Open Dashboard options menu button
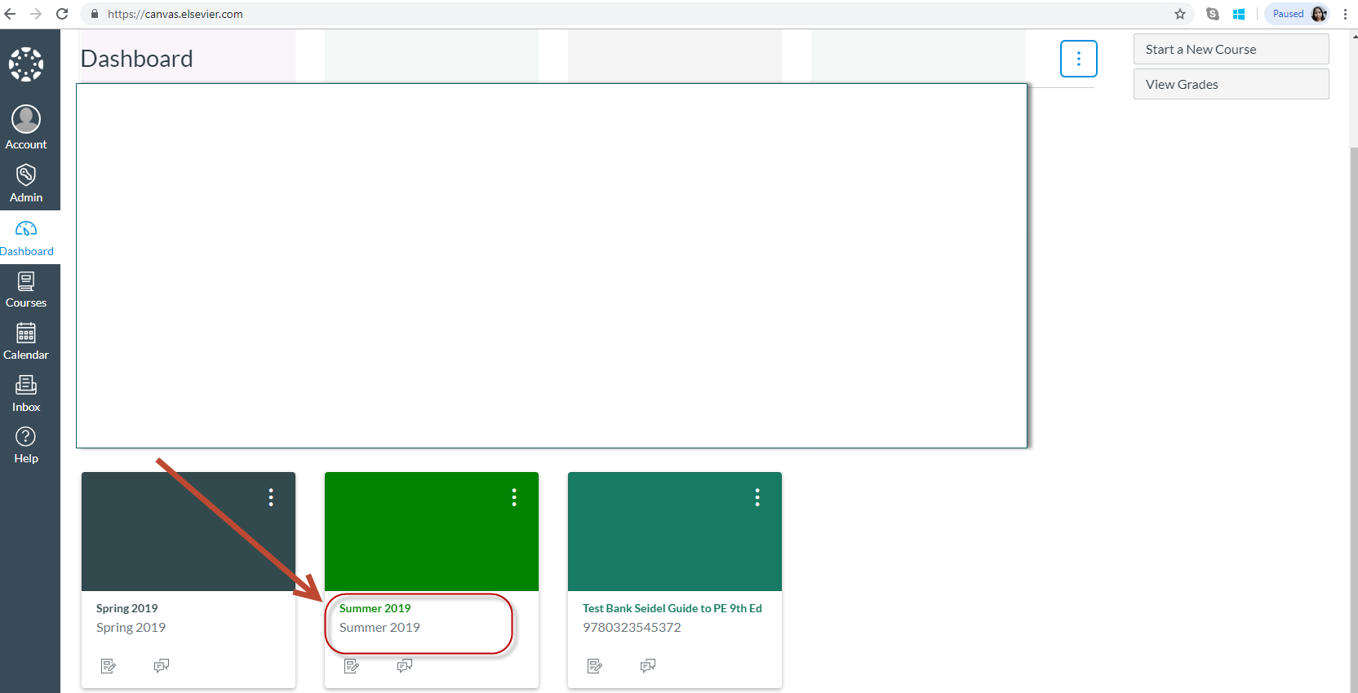Image resolution: width=1358 pixels, height=693 pixels. (1078, 59)
